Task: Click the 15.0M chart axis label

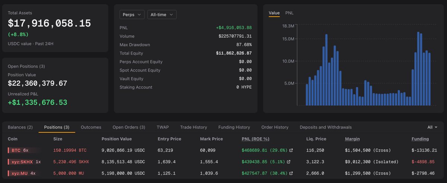Action: [x=288, y=39]
